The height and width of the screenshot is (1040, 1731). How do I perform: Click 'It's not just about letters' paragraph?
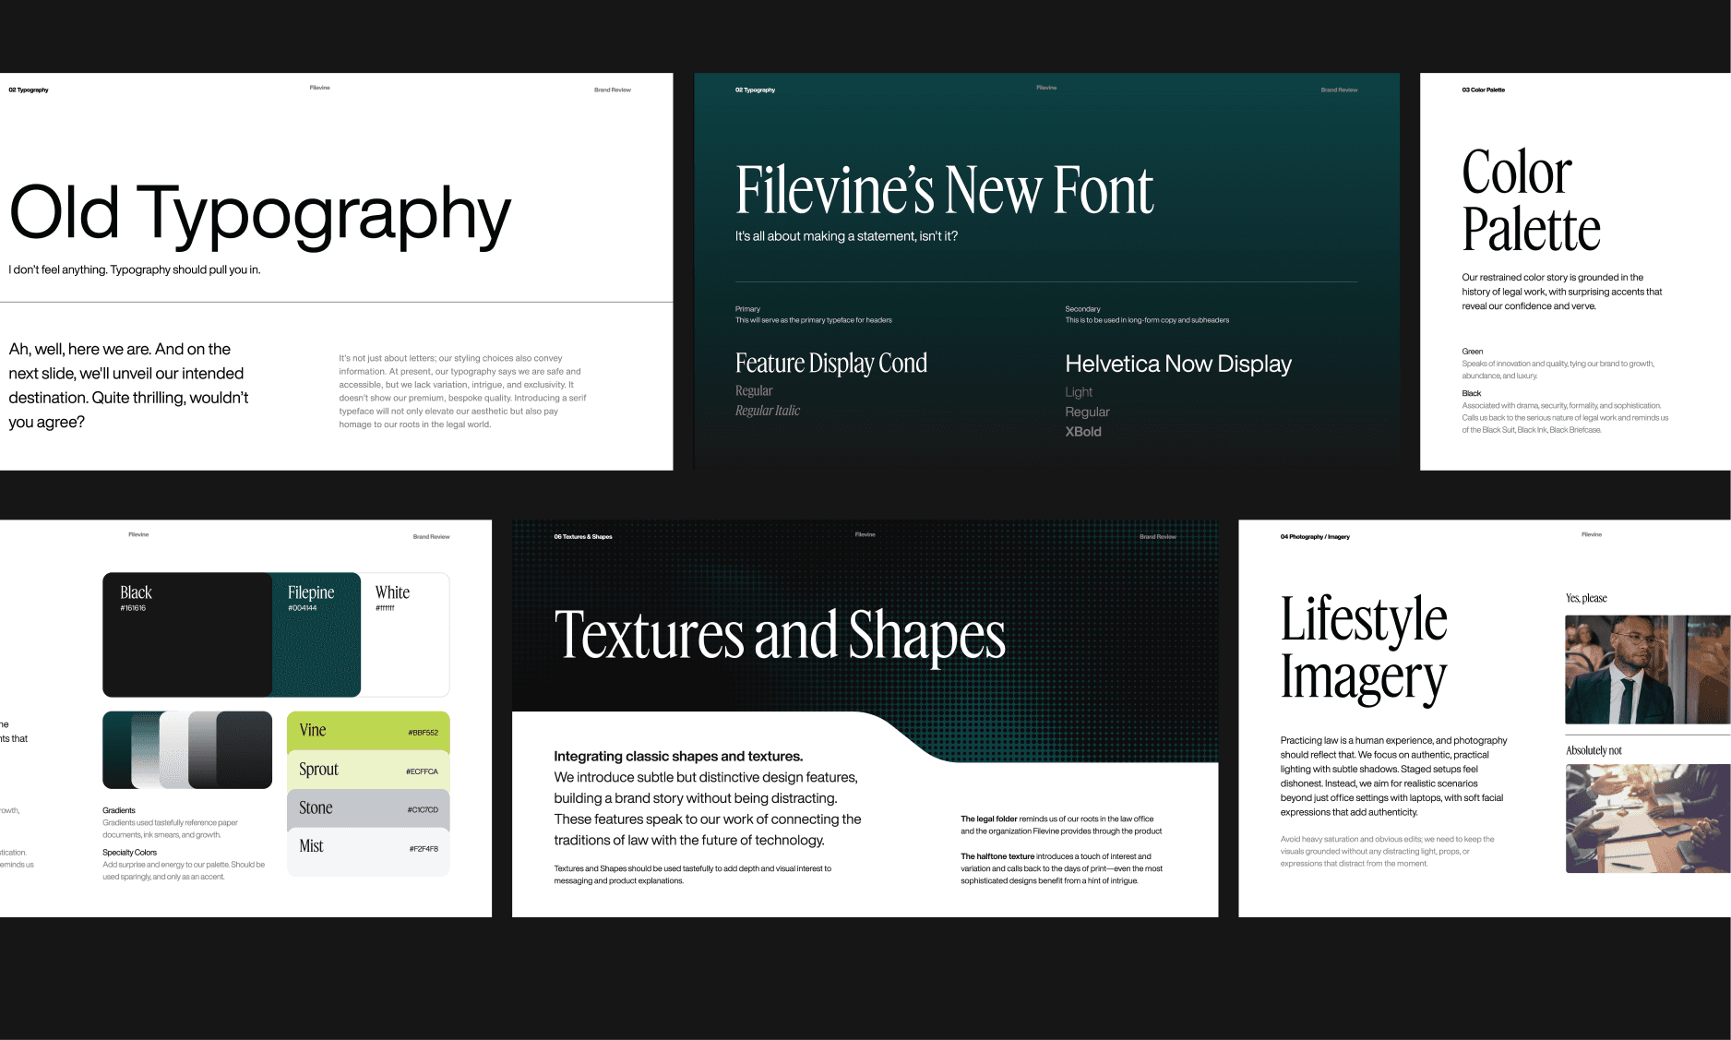point(462,391)
